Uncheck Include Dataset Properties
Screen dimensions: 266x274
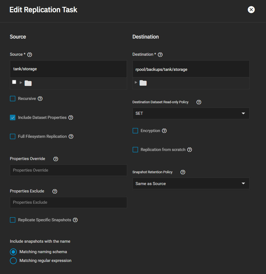pyautogui.click(x=13, y=118)
